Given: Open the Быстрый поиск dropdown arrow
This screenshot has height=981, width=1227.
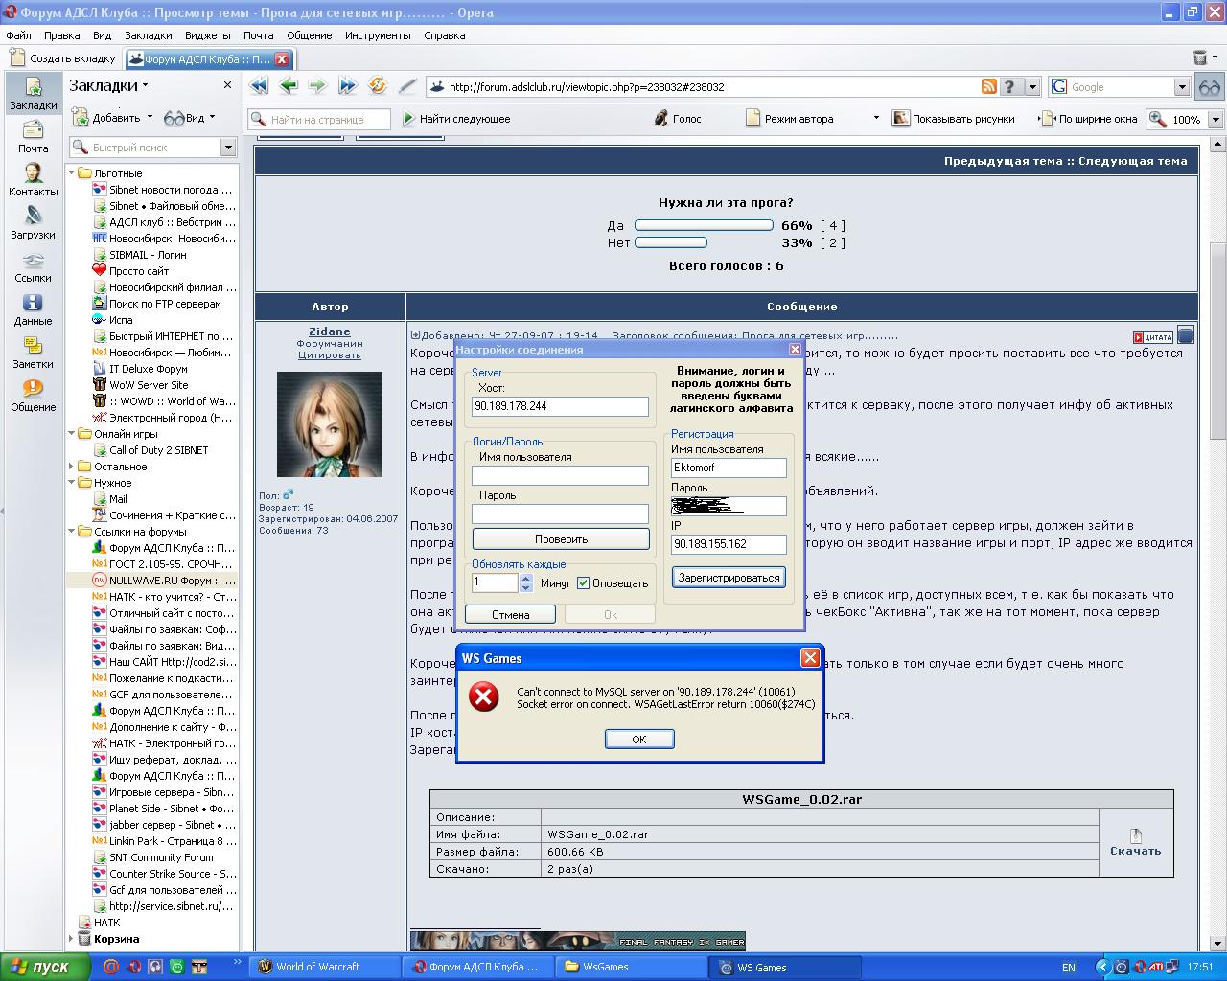Looking at the screenshot, I should pyautogui.click(x=228, y=148).
